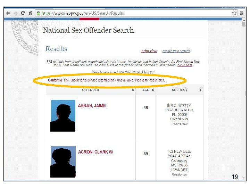Screen dimensions: 250x188
Task: View the photo thumbnail of ABRAN, JAIME
Action: pyautogui.click(x=63, y=116)
